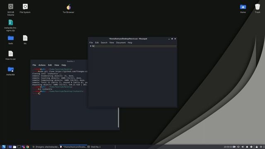Open Mousepad Document menu
The height and width of the screenshot is (149, 265).
(120, 43)
